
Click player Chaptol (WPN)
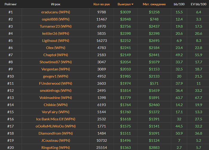click(55, 55)
